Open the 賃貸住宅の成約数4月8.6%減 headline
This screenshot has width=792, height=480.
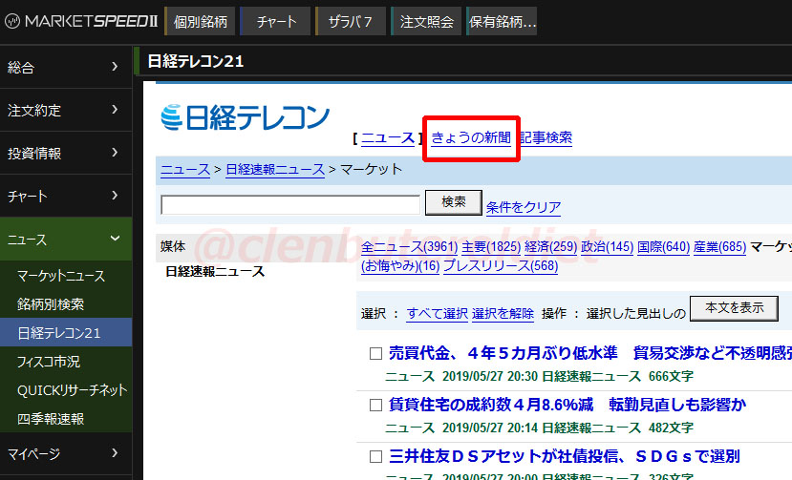[567, 405]
